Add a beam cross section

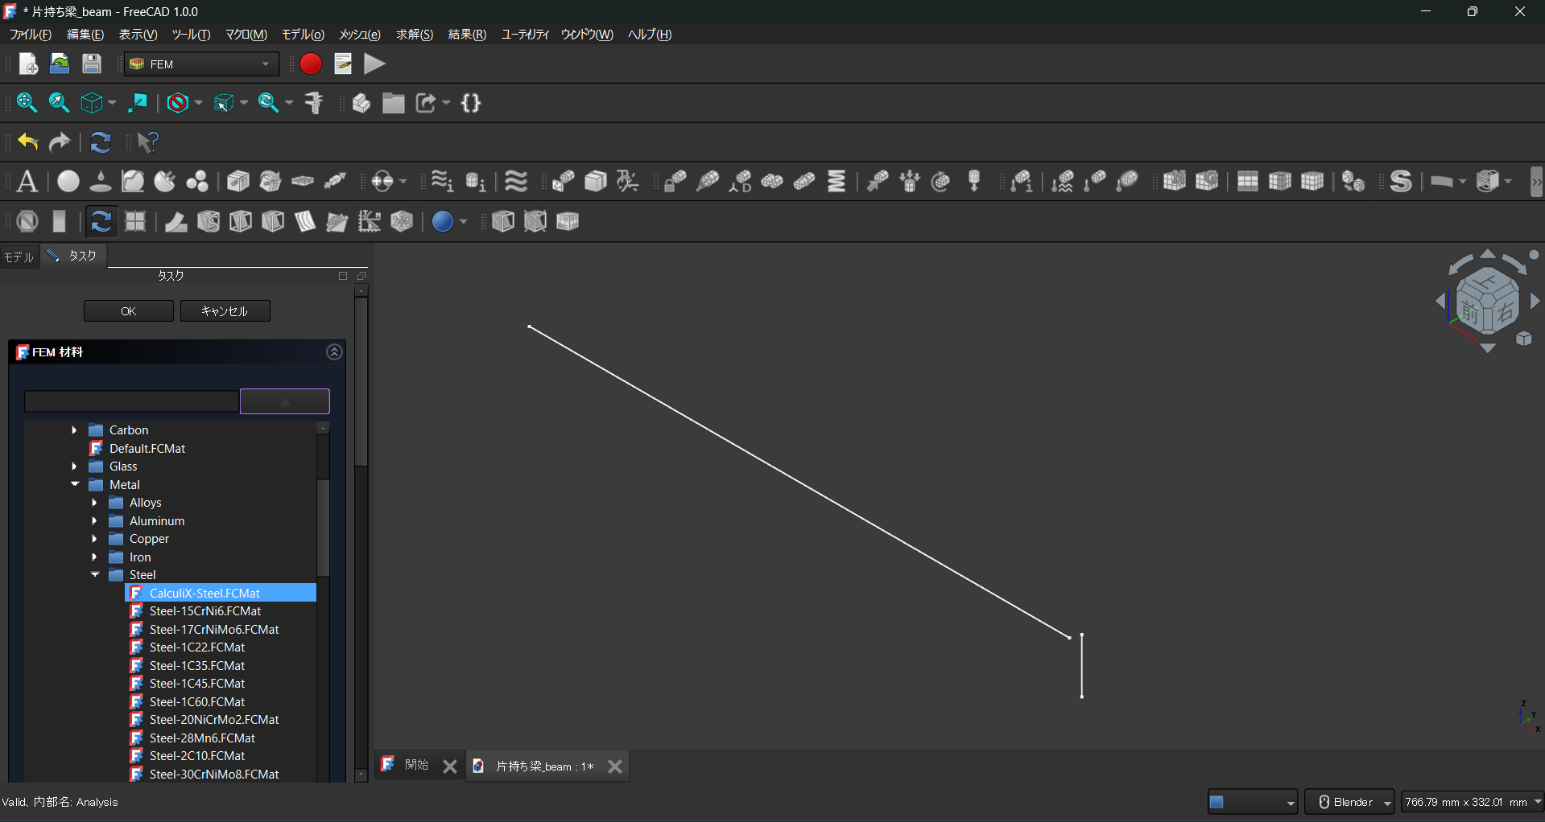[238, 182]
